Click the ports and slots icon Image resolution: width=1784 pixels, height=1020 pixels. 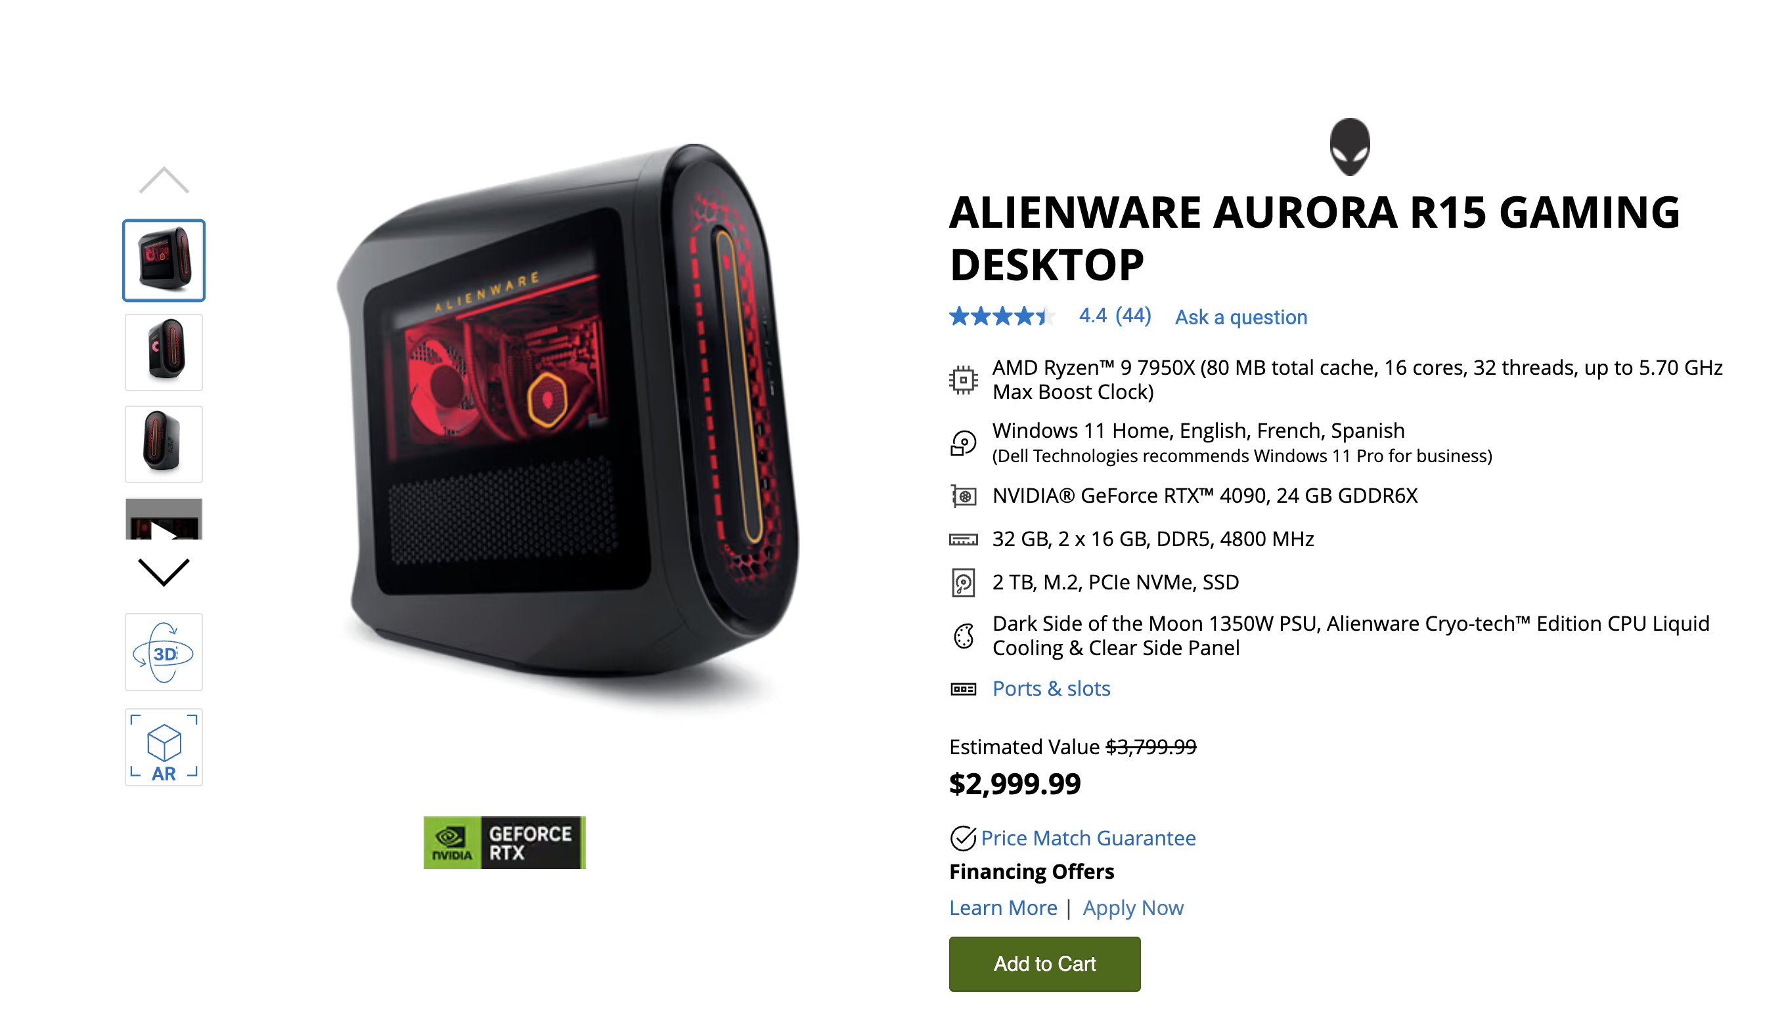coord(963,689)
